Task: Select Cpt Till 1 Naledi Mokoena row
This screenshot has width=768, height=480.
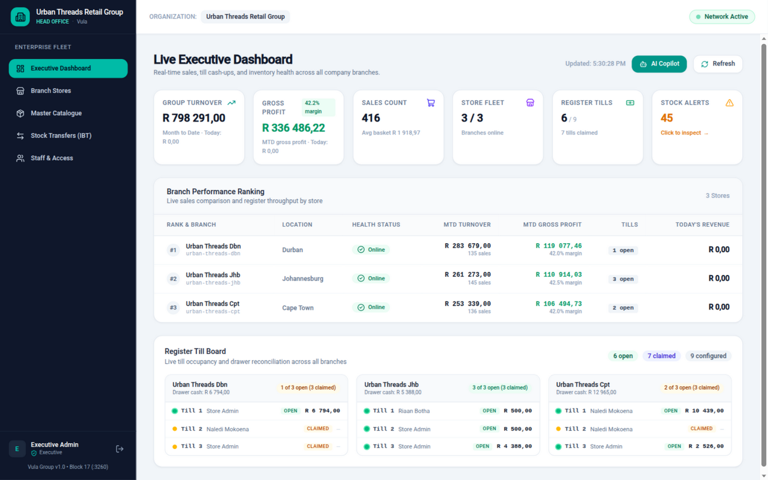Action: point(640,411)
